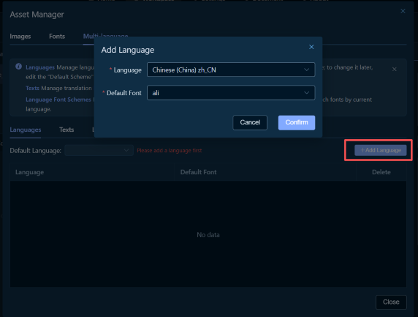Viewport: 418px width, 317px height.
Task: Switch to the Images tab
Action: 20,37
